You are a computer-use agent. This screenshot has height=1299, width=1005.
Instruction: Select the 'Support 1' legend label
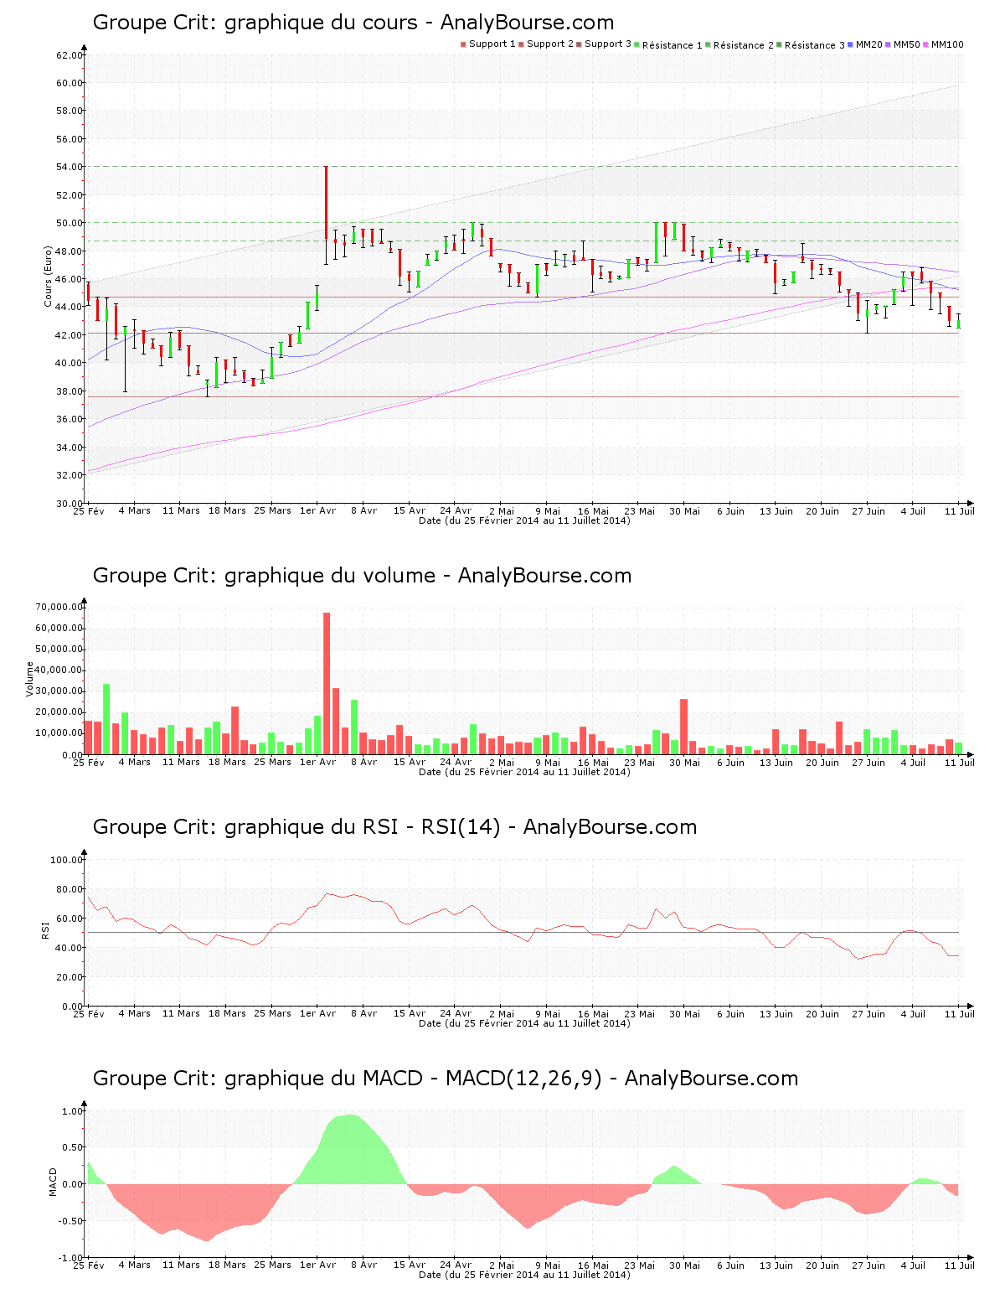(x=492, y=44)
